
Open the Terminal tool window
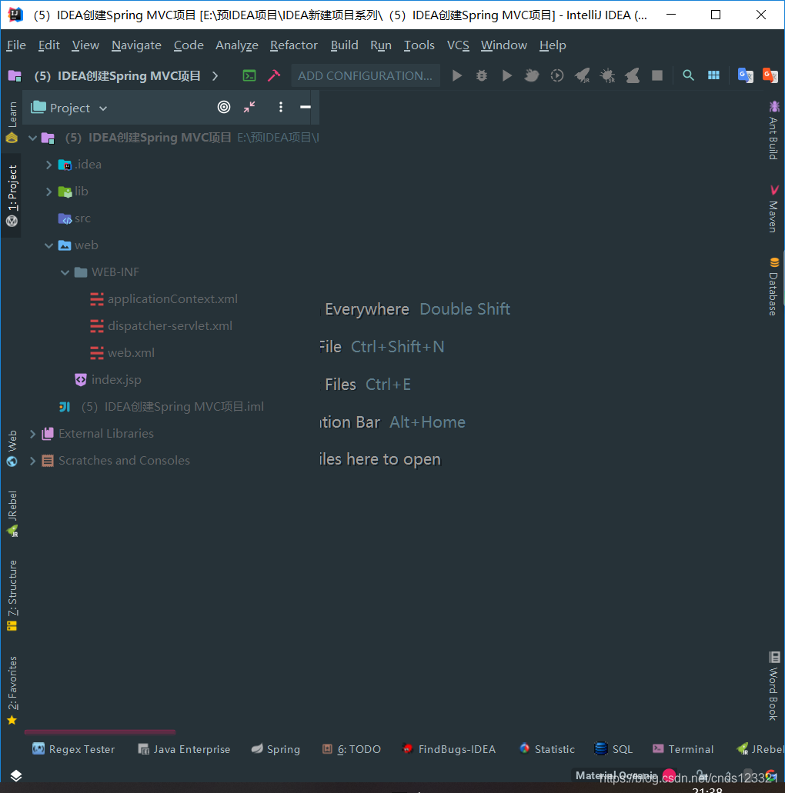coord(683,749)
